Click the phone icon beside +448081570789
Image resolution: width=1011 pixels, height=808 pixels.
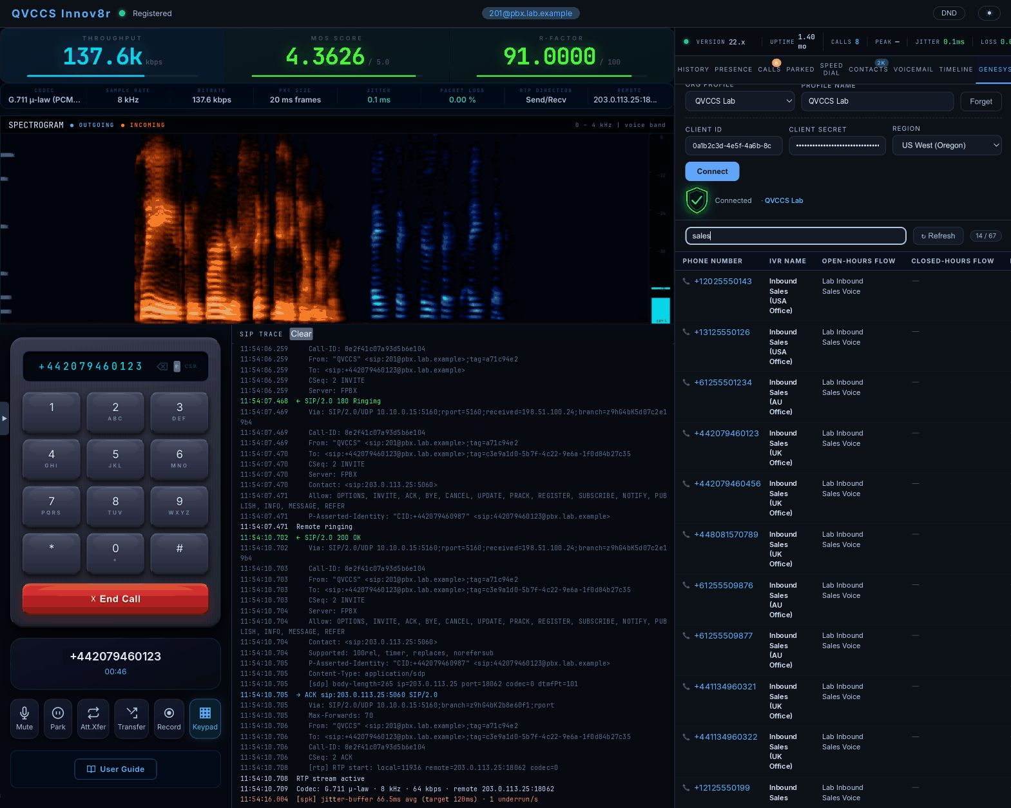click(x=686, y=534)
